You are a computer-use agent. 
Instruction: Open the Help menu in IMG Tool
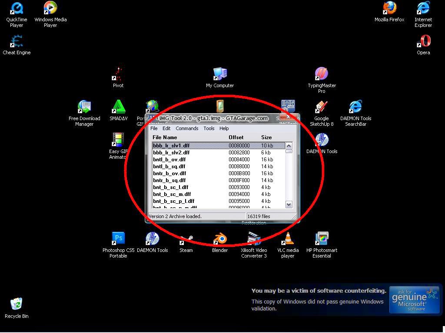[224, 128]
